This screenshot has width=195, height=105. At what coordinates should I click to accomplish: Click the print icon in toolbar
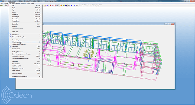click(x=6, y=5)
